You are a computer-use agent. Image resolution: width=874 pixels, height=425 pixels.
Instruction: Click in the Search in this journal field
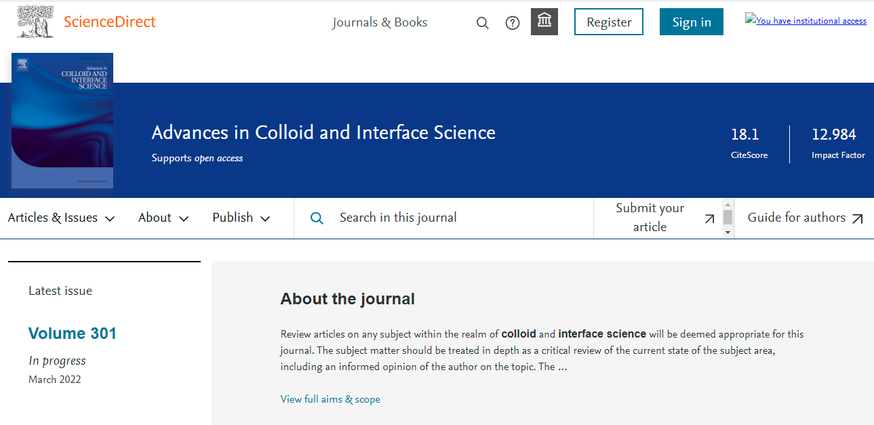448,218
